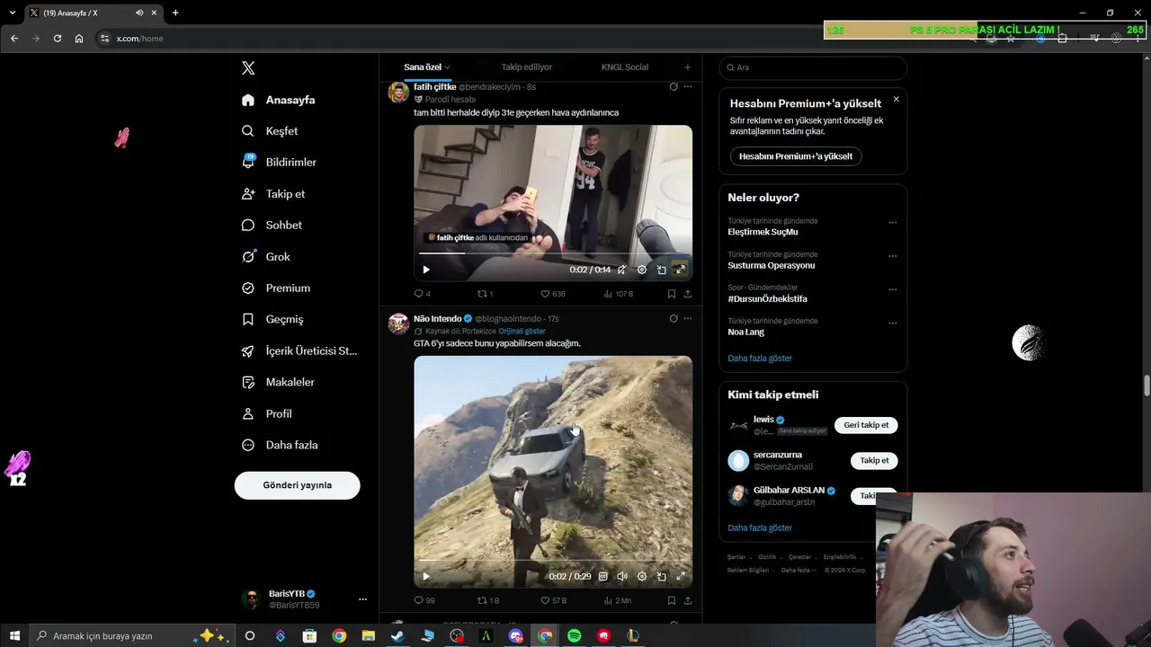
Task: Seek on the fatih çiftke video progress bar
Action: [553, 253]
